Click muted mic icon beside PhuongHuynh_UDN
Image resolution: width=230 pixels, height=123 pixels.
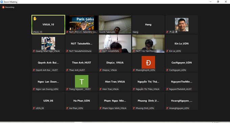tap(134, 70)
